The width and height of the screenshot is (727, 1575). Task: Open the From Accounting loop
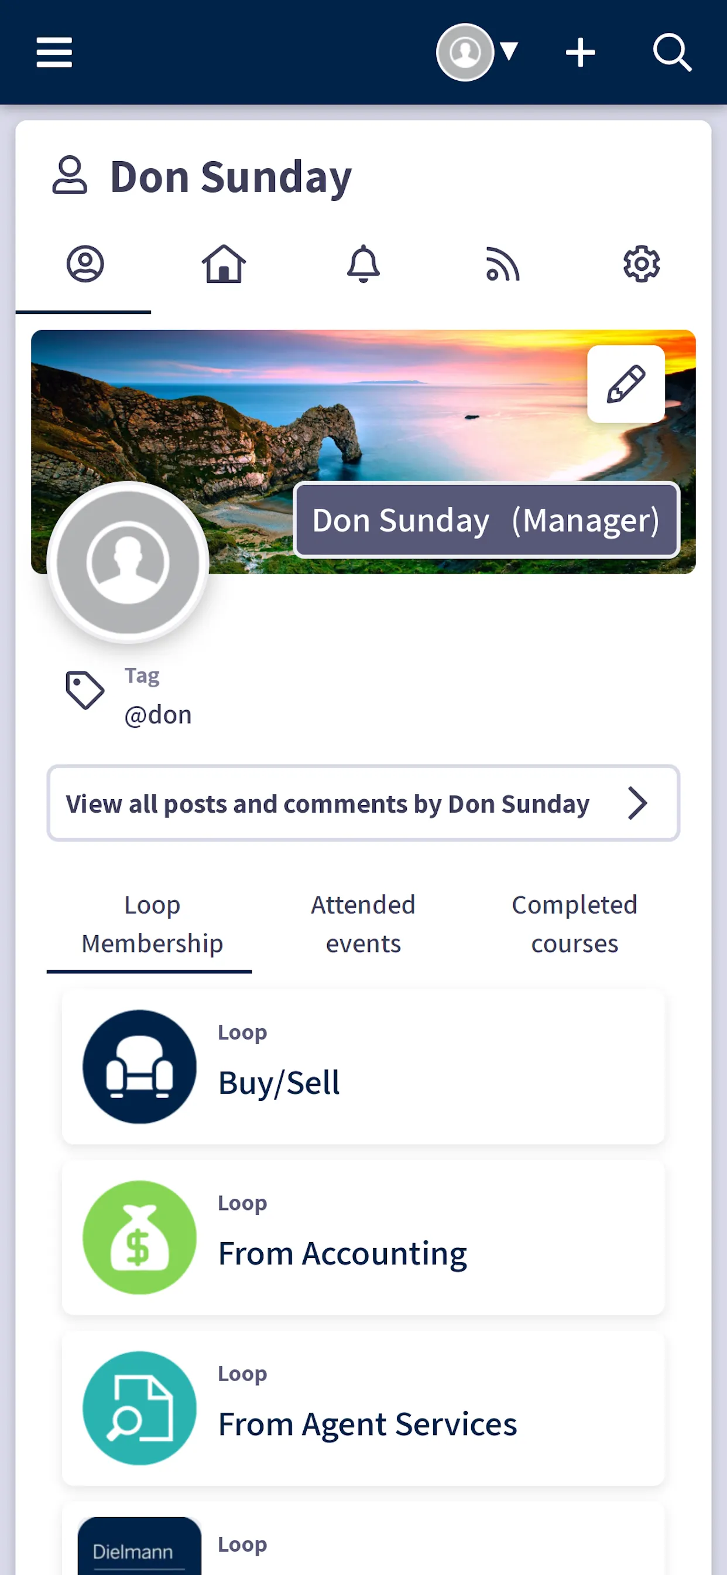[363, 1237]
